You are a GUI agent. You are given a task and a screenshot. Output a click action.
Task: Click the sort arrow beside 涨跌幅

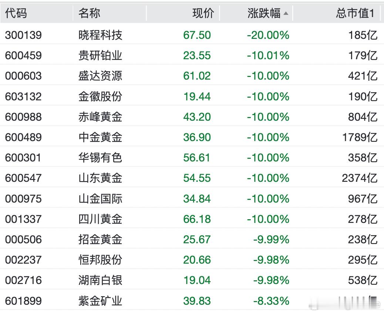(286, 14)
